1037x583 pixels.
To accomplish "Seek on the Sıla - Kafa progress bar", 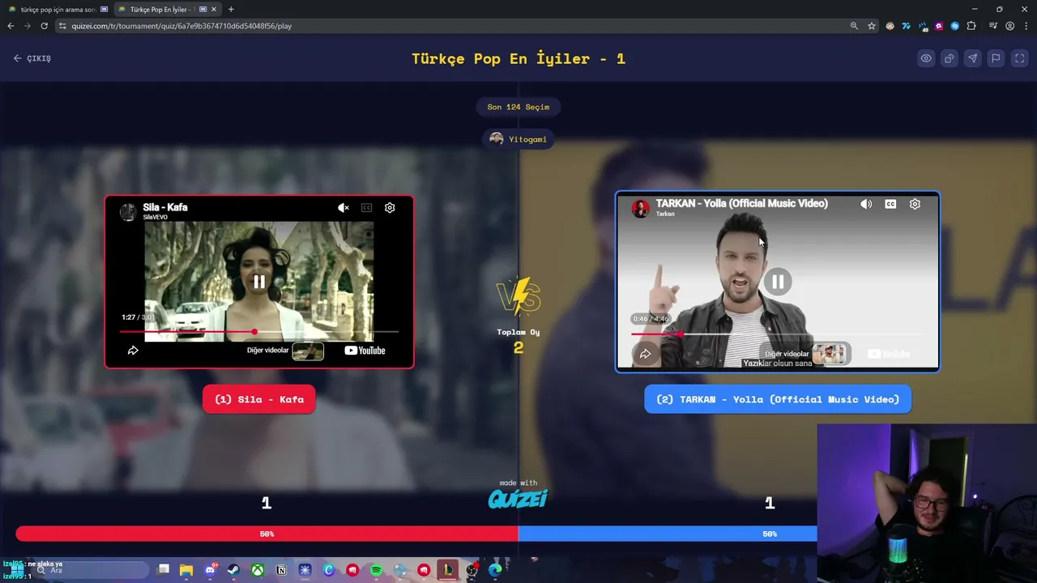I will pyautogui.click(x=259, y=332).
